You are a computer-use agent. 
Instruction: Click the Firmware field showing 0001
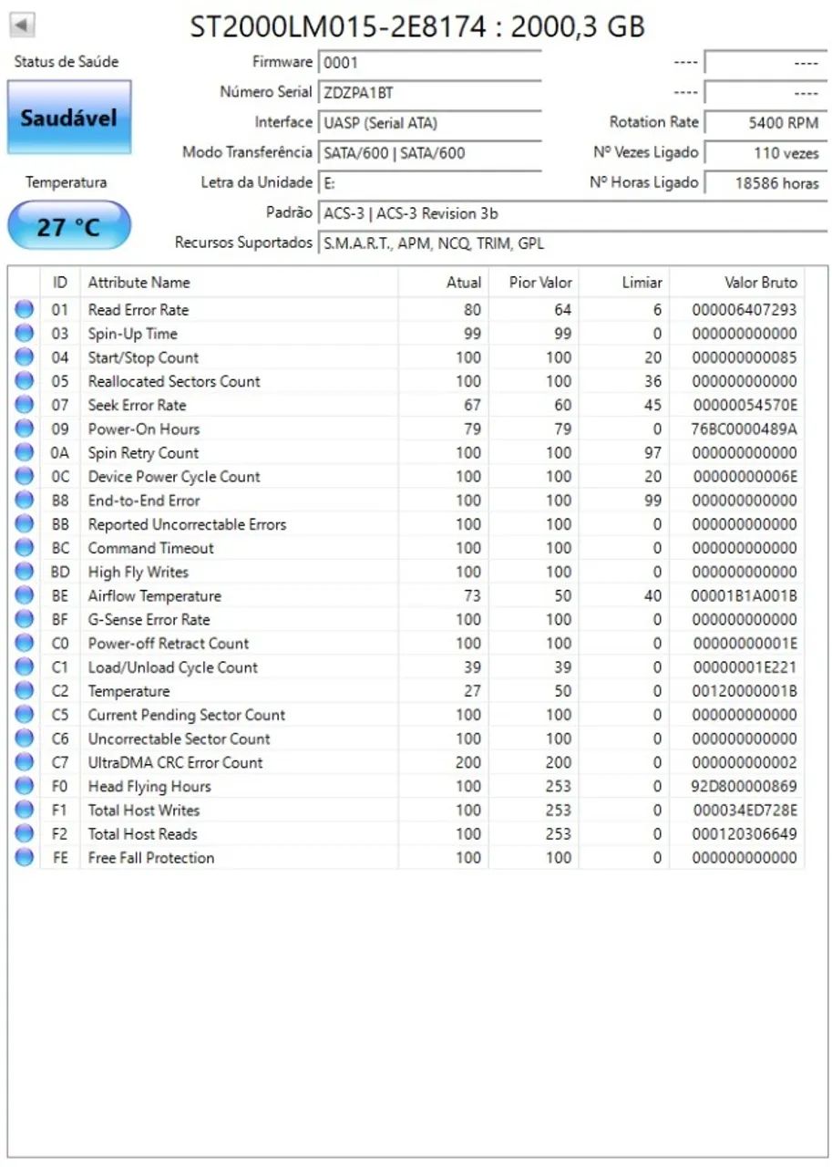[430, 63]
